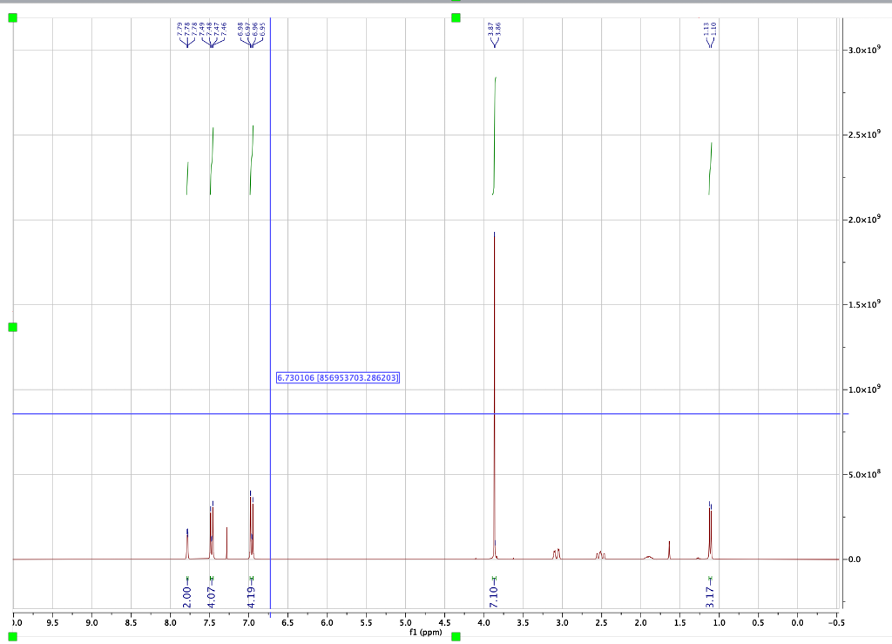Click the f1 (ppm) axis label
This screenshot has height=644, width=892.
[x=424, y=633]
